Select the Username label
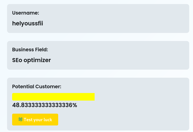 [x=26, y=13]
